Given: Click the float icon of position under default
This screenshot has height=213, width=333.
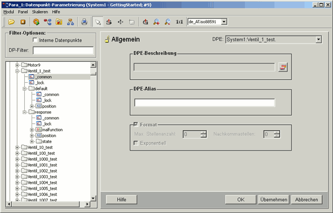Looking at the screenshot, I should (39, 106).
